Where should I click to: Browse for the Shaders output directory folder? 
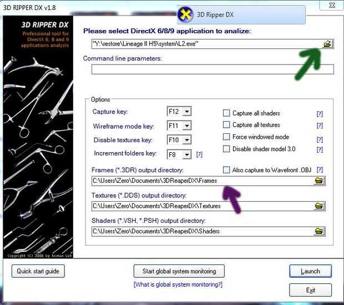319,231
